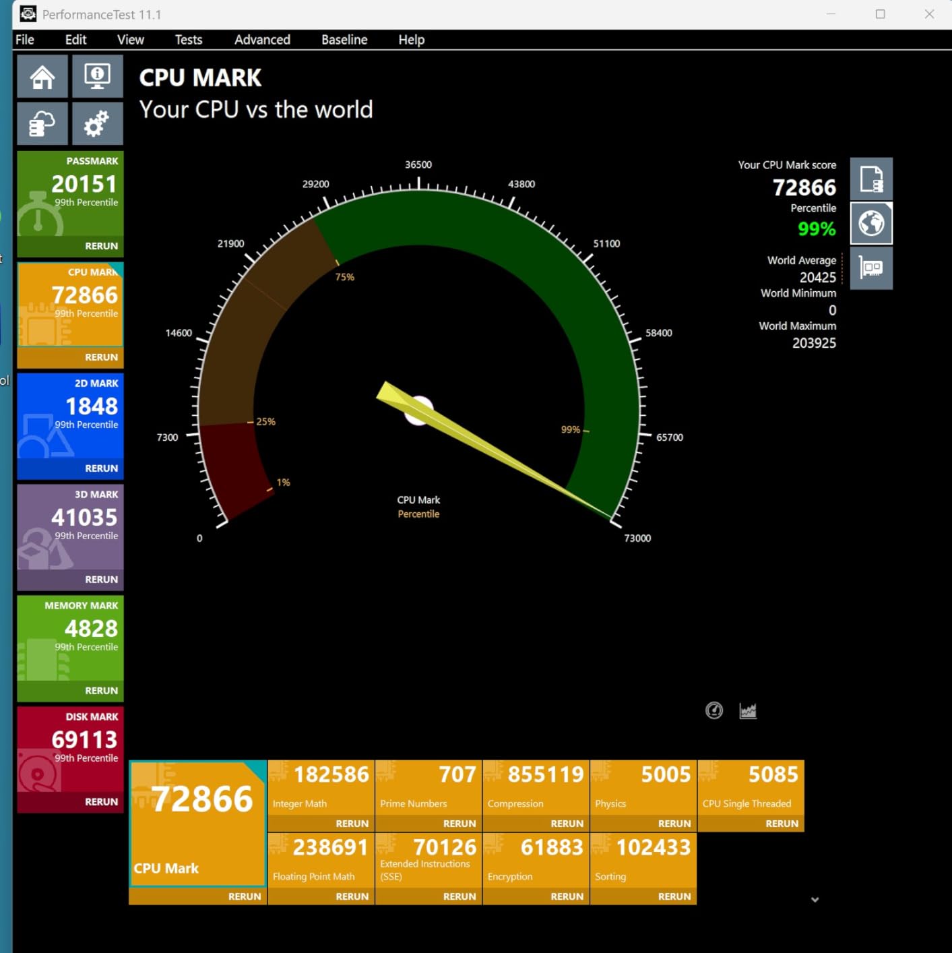Open the Advanced menu

pos(262,40)
